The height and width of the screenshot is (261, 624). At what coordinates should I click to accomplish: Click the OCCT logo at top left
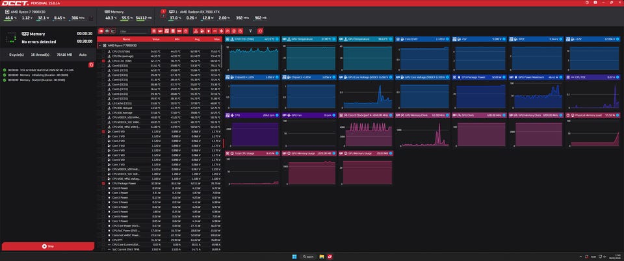[x=14, y=5]
